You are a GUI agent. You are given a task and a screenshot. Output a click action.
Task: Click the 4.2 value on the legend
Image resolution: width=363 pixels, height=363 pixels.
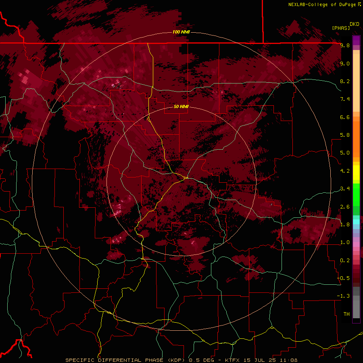click(345, 171)
